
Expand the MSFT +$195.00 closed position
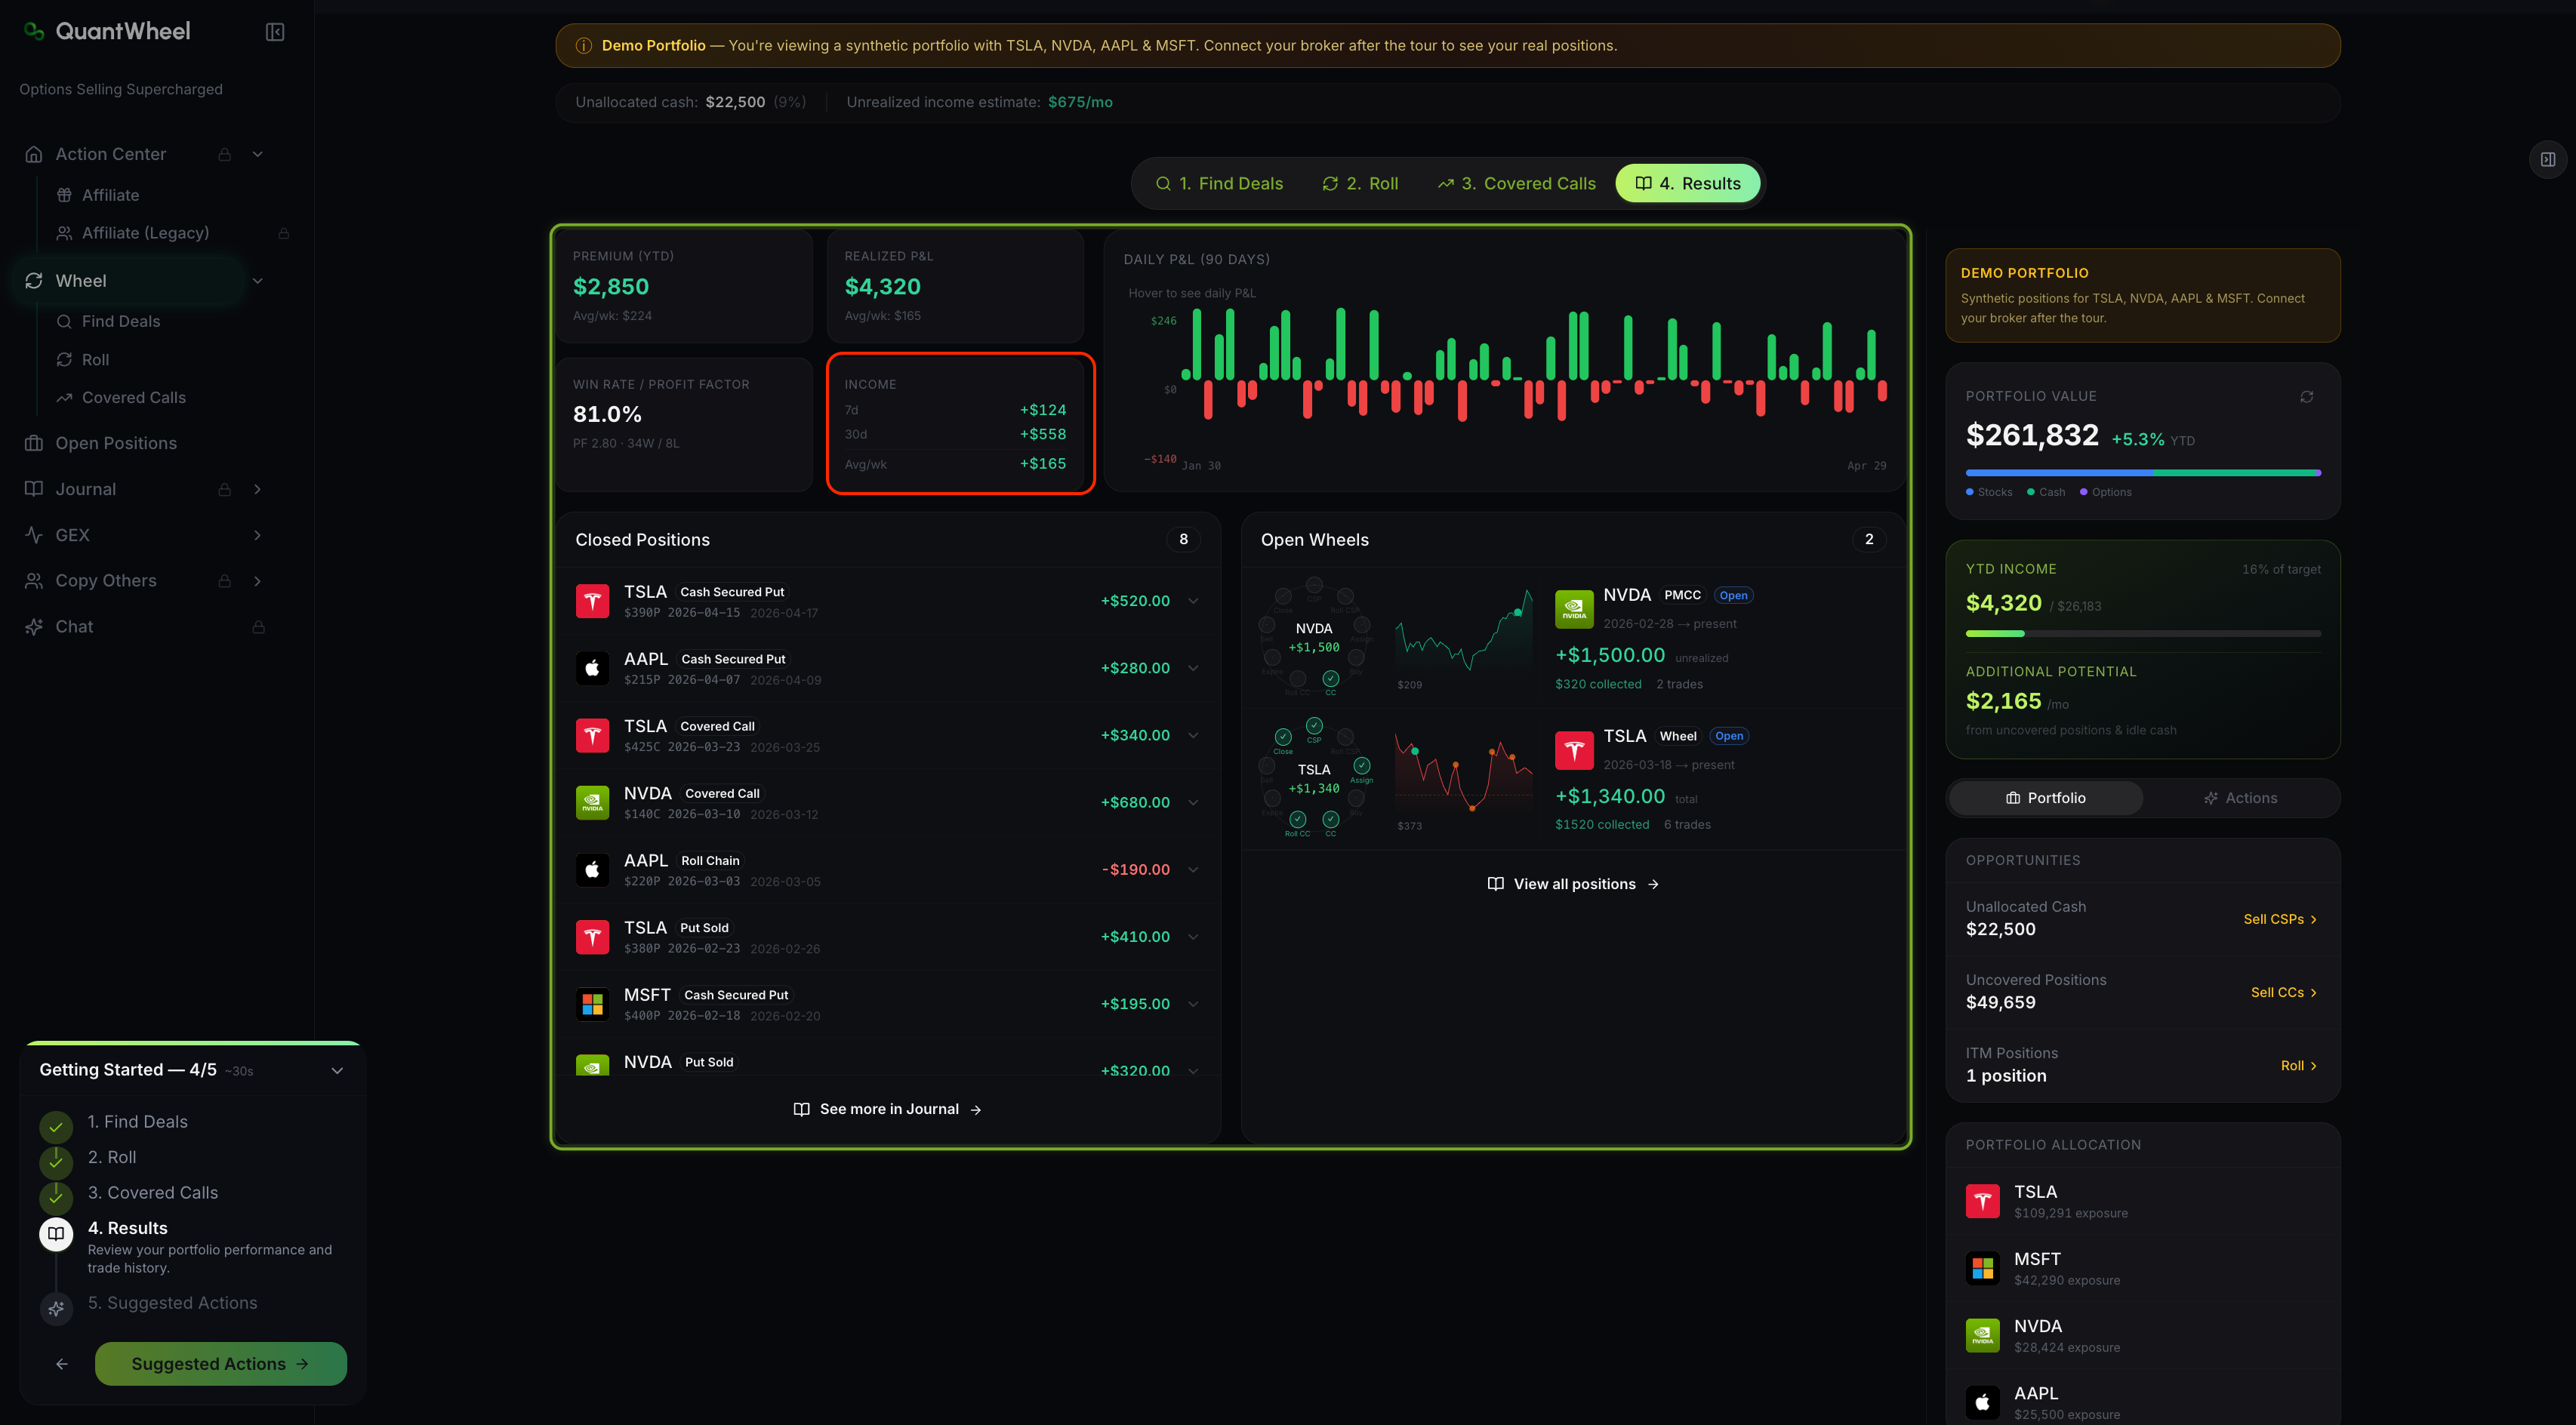[x=1193, y=1004]
